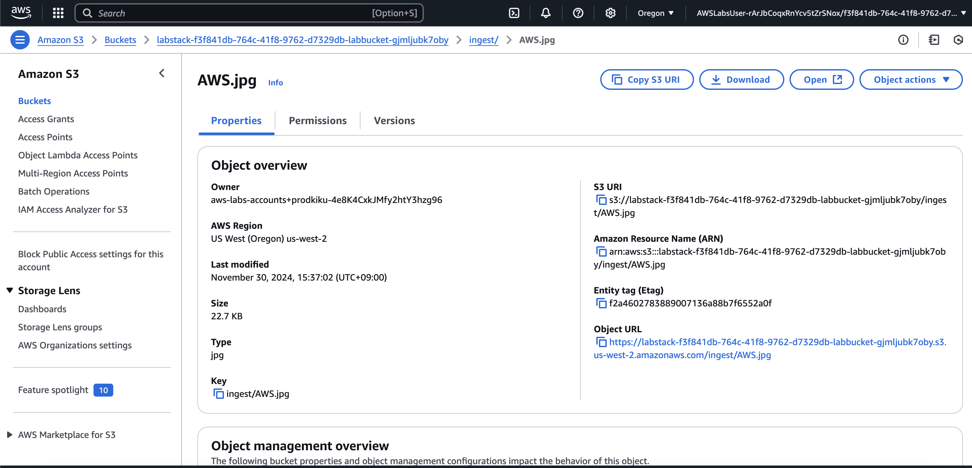
Task: Copy the ARN with its copy icon
Action: (601, 251)
